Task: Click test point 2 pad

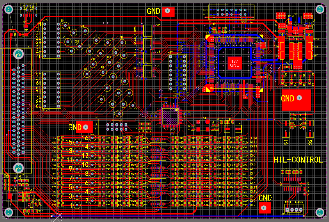Action: coord(92,201)
